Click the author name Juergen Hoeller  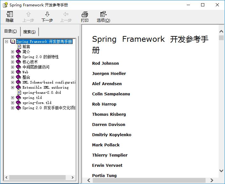pyautogui.click(x=109, y=74)
